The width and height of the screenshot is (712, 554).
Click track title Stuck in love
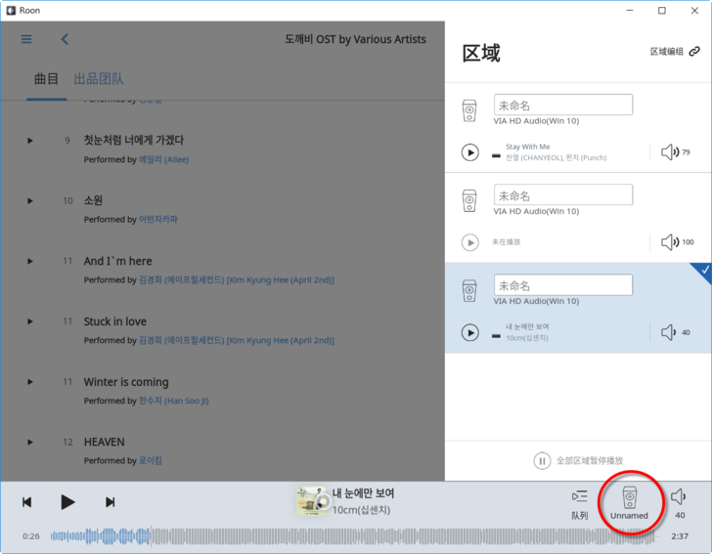click(114, 321)
